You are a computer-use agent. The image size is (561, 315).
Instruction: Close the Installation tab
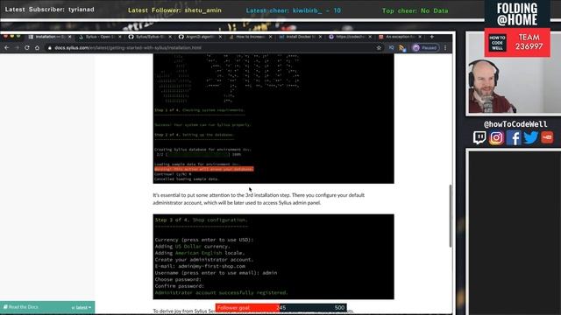coord(70,37)
